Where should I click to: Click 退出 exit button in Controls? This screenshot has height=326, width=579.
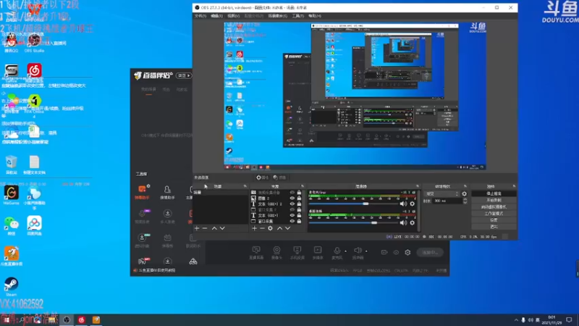tap(494, 227)
